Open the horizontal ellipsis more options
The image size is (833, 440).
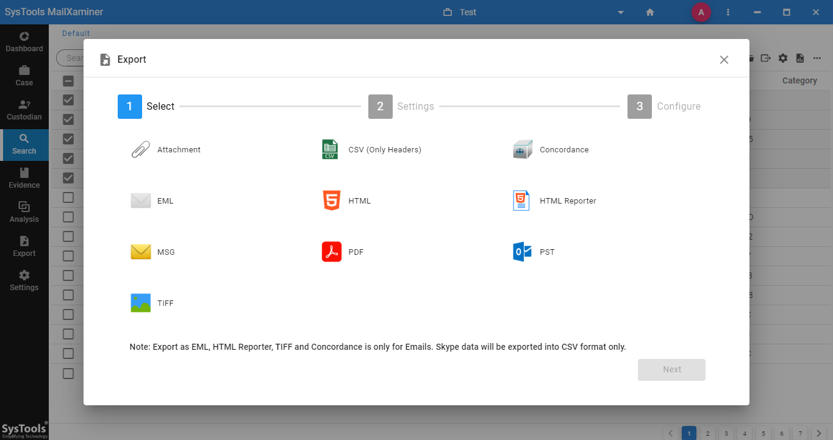[817, 58]
